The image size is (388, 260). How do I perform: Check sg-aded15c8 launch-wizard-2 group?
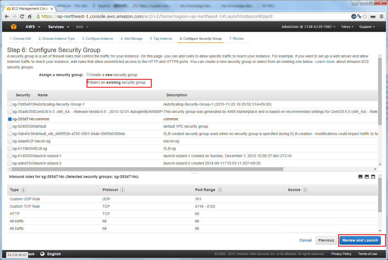pyautogui.click(x=10, y=163)
